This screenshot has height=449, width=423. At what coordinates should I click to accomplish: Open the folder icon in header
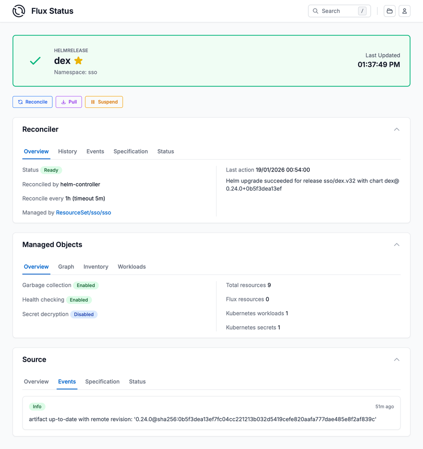coord(390,11)
